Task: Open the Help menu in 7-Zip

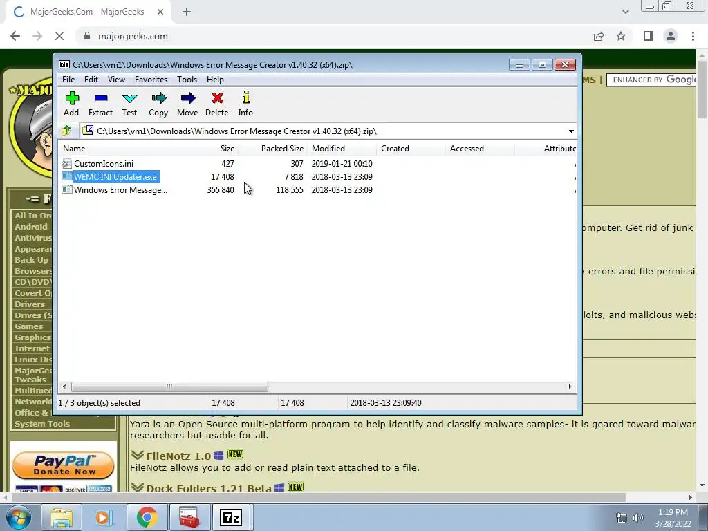Action: (x=216, y=80)
